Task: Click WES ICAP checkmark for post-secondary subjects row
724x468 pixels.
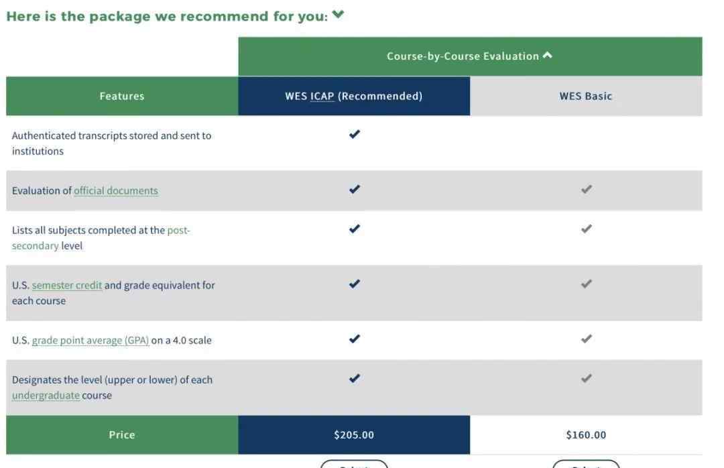Action: pyautogui.click(x=355, y=229)
